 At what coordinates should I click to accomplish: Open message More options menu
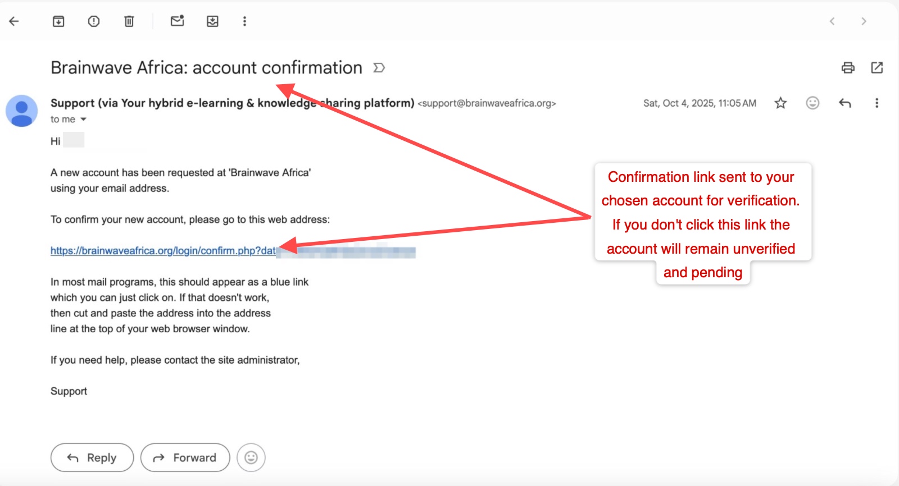pyautogui.click(x=877, y=103)
